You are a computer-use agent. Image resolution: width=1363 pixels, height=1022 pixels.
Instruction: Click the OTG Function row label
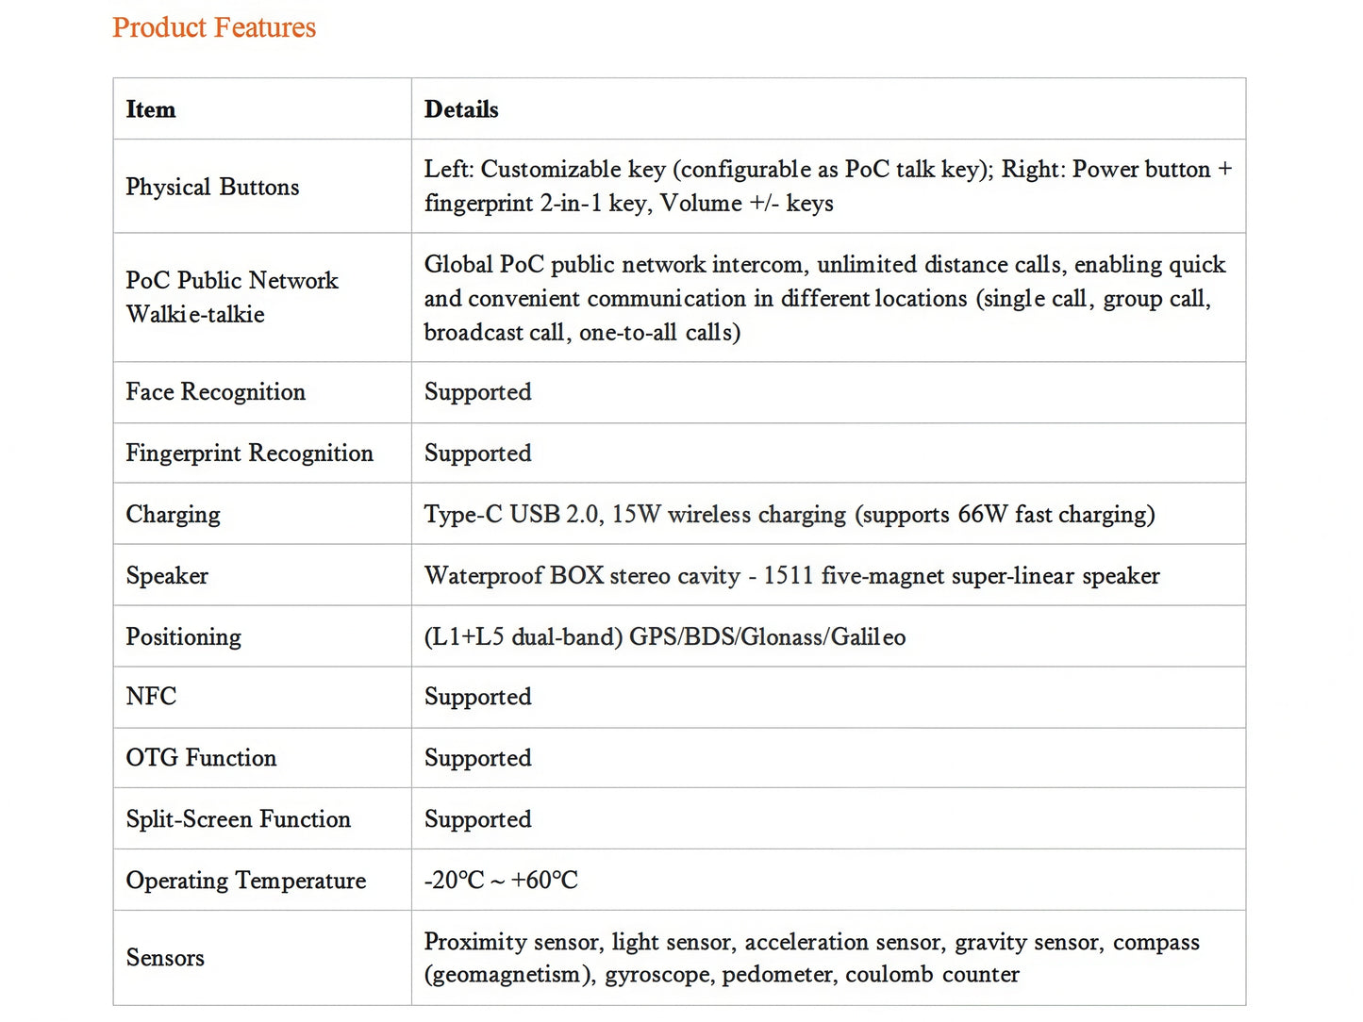[202, 758]
